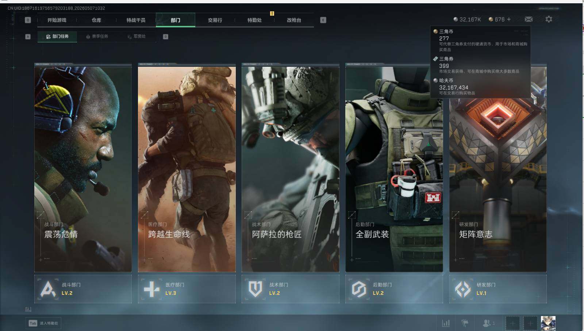The height and width of the screenshot is (331, 584).
Task: Click the 32,167K currency balance
Action: pyautogui.click(x=470, y=19)
